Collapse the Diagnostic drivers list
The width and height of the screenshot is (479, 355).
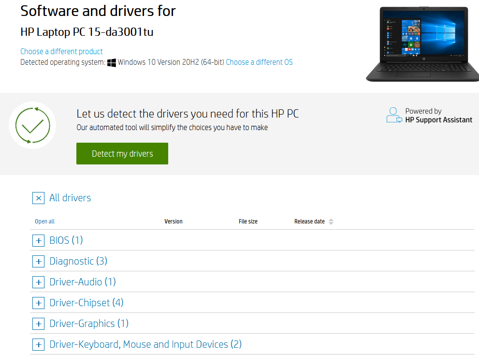(x=78, y=261)
